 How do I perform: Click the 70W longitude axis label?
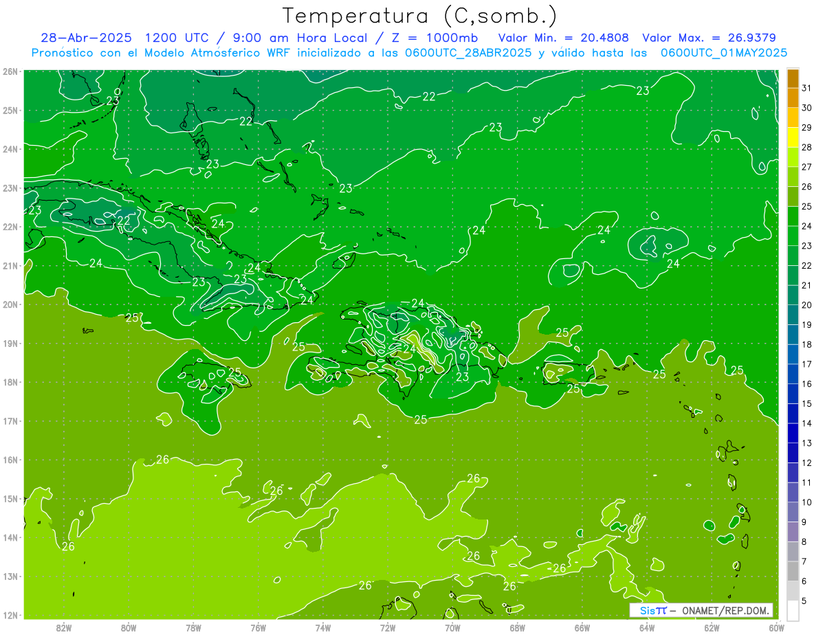click(452, 627)
